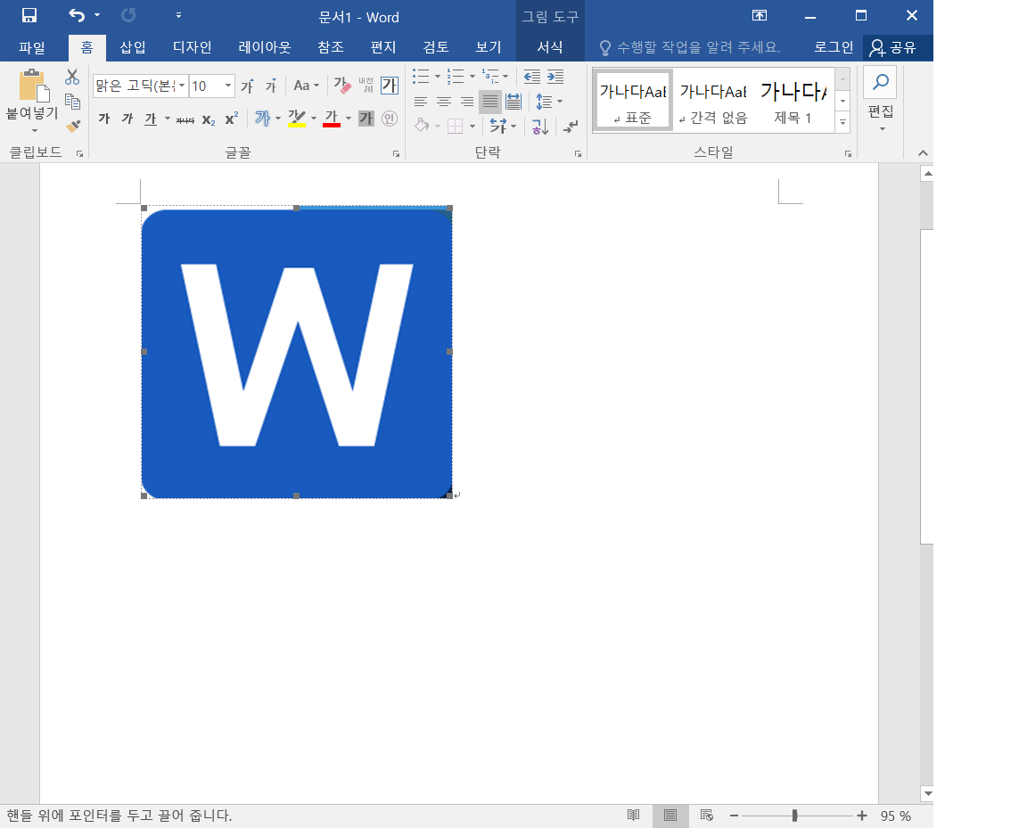Align text left

tap(421, 102)
